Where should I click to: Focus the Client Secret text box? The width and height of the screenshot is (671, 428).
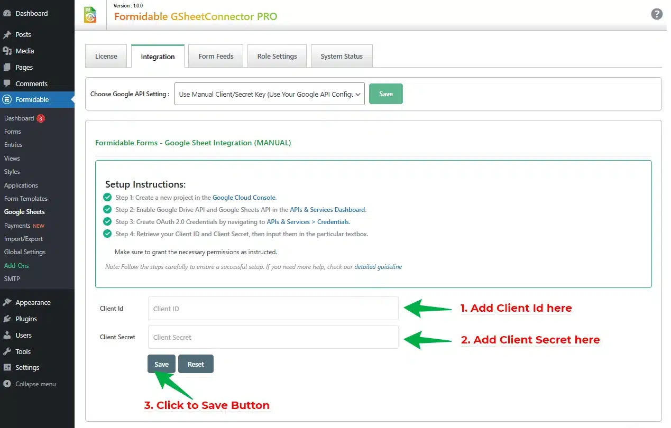coord(273,337)
